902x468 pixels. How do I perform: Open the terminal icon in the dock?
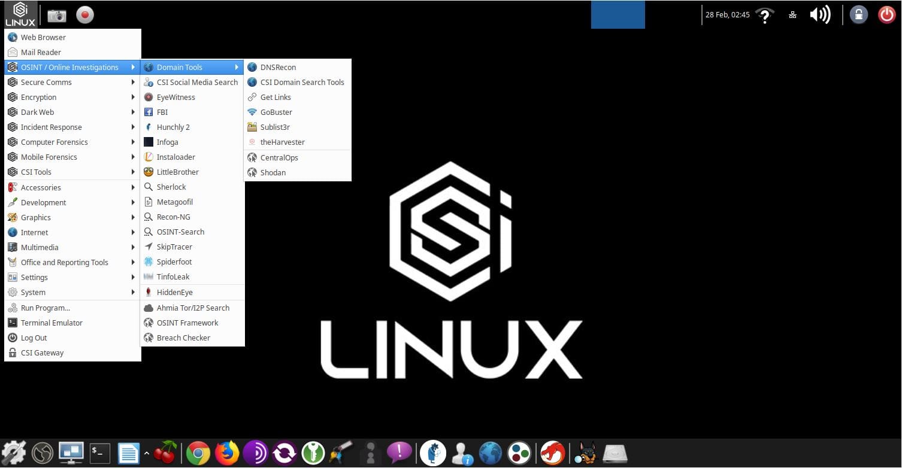click(x=100, y=453)
